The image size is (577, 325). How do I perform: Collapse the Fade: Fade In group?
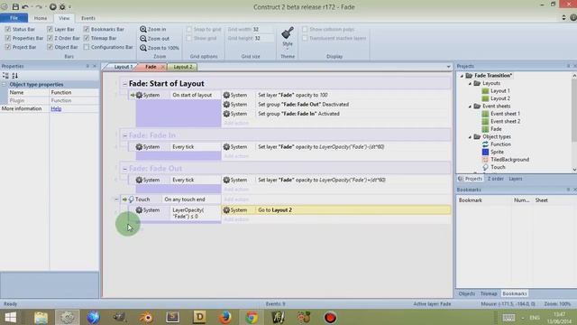click(x=124, y=135)
